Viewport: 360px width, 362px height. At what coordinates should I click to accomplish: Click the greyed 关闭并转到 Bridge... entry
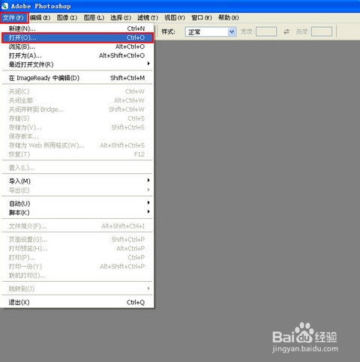point(77,109)
